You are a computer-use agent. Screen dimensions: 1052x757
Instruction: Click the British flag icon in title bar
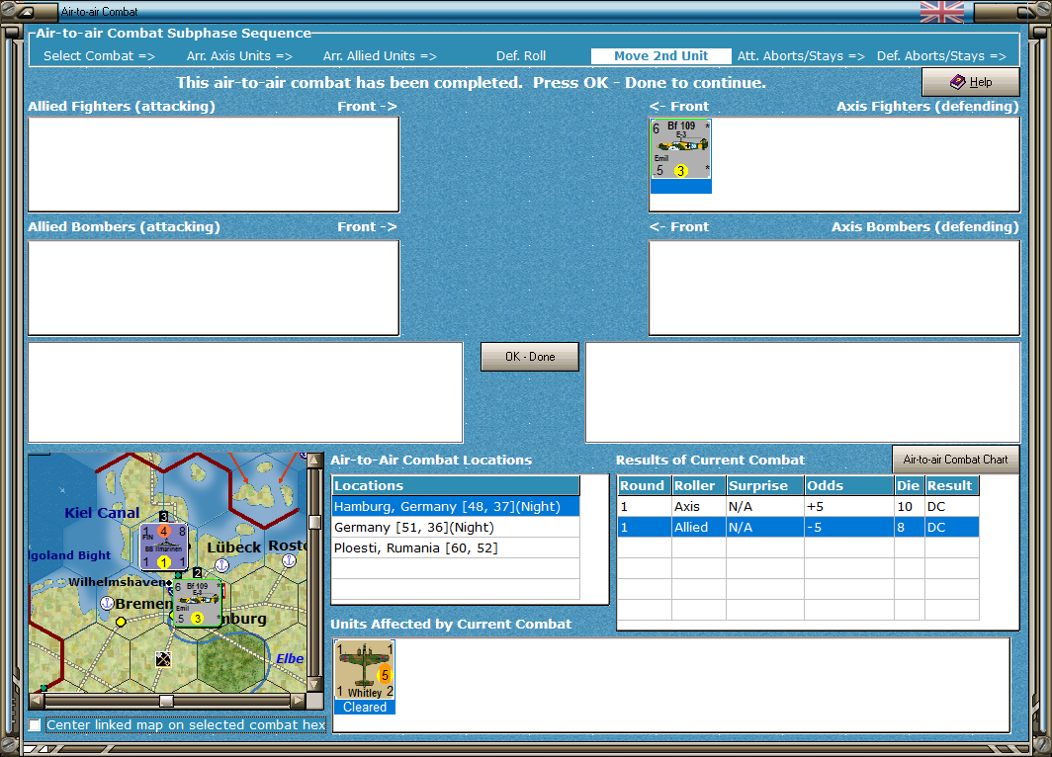coord(942,12)
